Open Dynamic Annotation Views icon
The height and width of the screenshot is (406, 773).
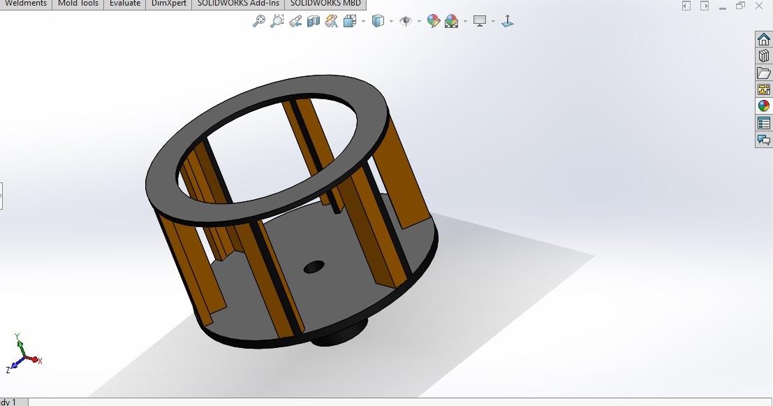click(x=331, y=21)
